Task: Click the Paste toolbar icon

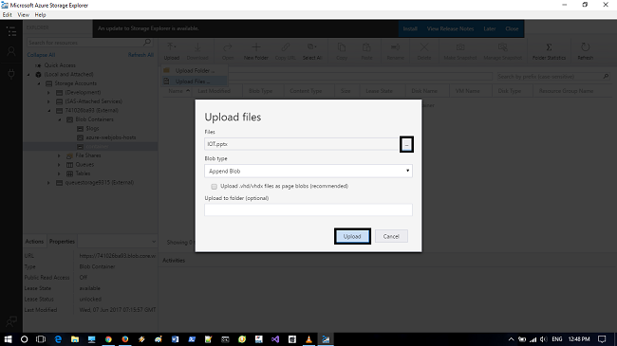Action: click(x=366, y=47)
